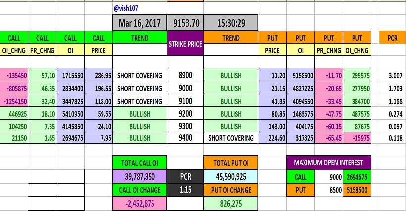Select the 826,275 put OI change value

[x=230, y=203]
